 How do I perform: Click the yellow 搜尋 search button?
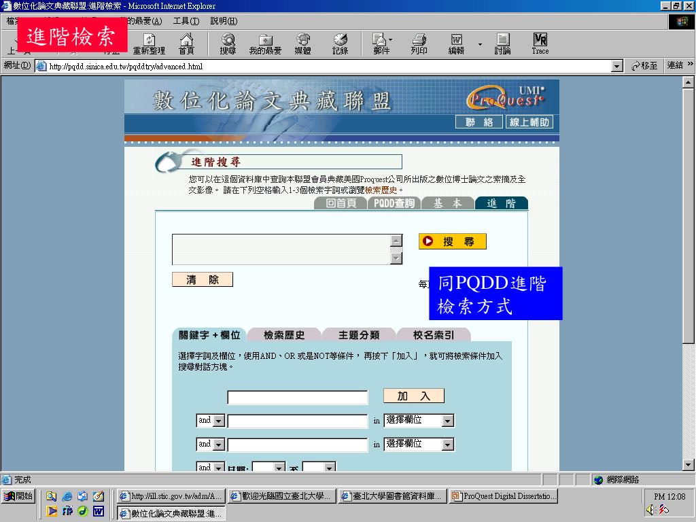[x=452, y=241]
